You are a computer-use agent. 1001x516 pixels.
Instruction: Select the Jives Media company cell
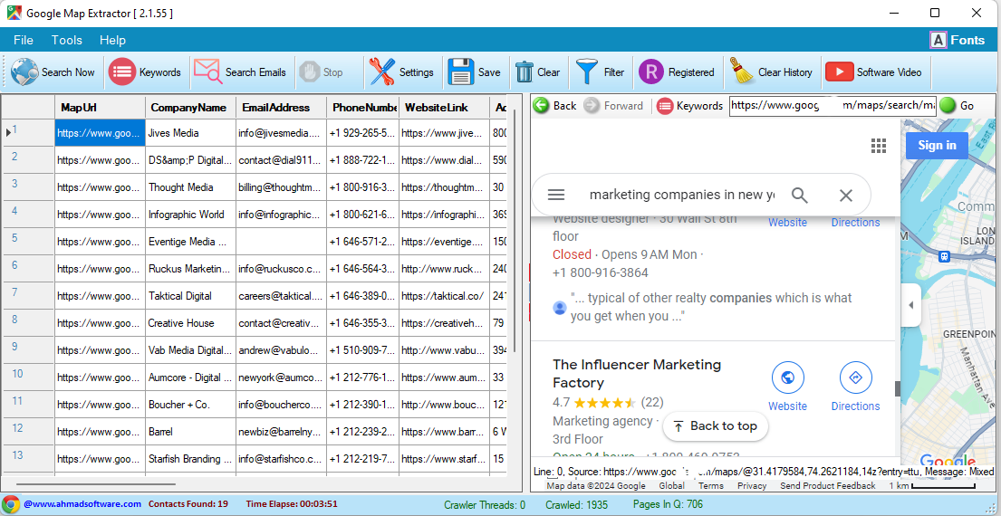point(190,133)
